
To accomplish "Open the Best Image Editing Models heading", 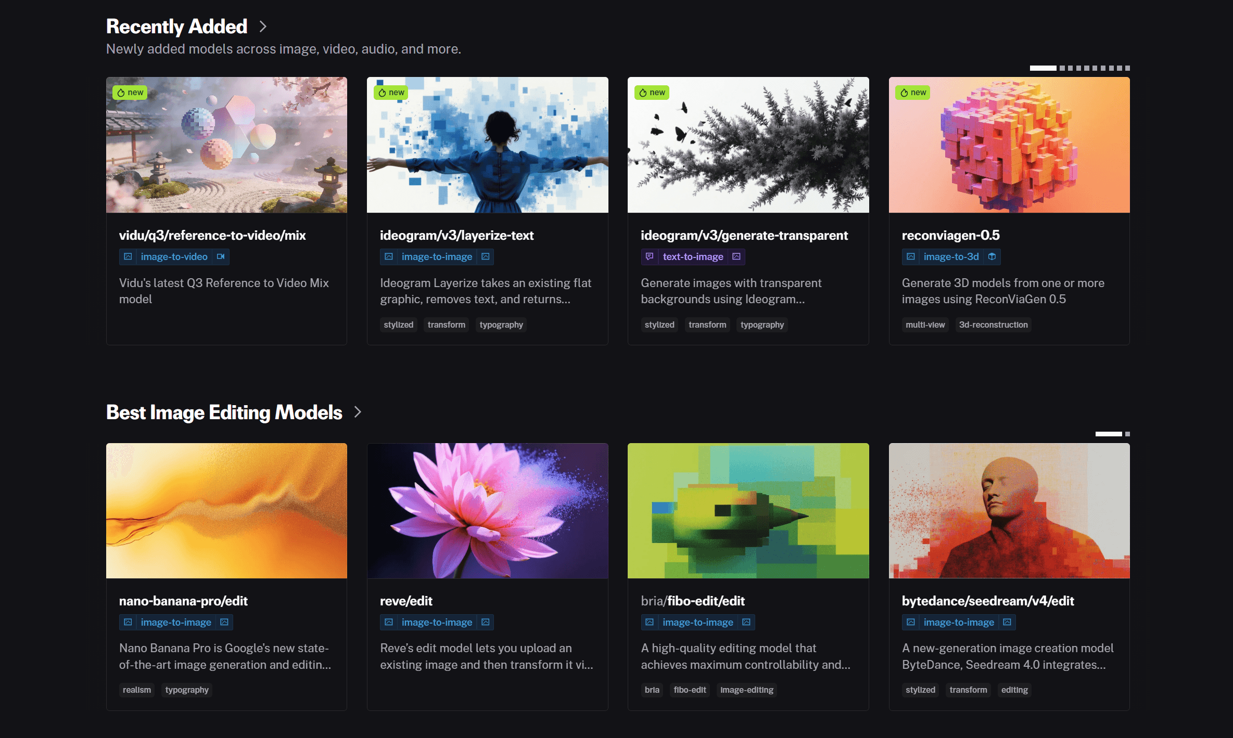I will [x=224, y=412].
